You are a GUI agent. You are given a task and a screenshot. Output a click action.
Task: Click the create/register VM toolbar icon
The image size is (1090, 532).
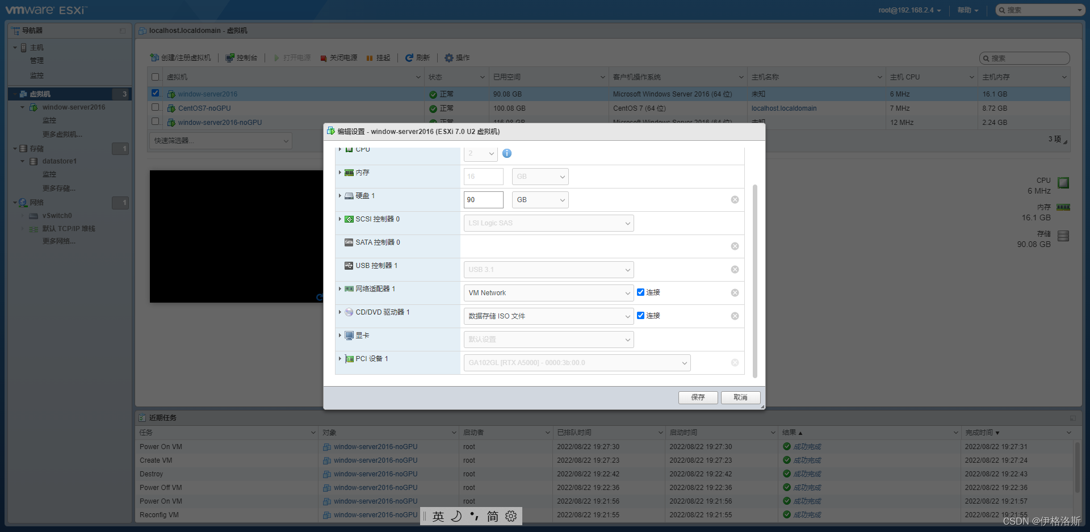(x=154, y=57)
